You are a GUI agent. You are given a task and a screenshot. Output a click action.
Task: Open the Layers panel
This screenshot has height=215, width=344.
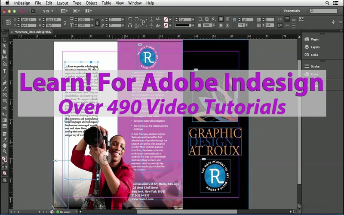click(315, 47)
